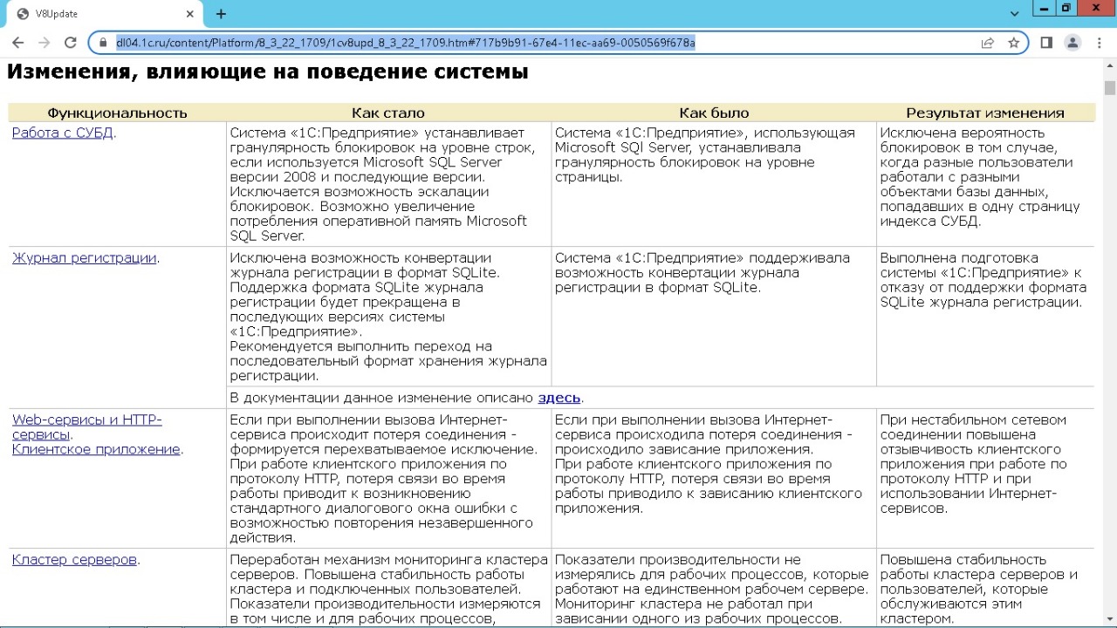Open the Работа с СУБД link
The height and width of the screenshot is (628, 1117).
[63, 133]
